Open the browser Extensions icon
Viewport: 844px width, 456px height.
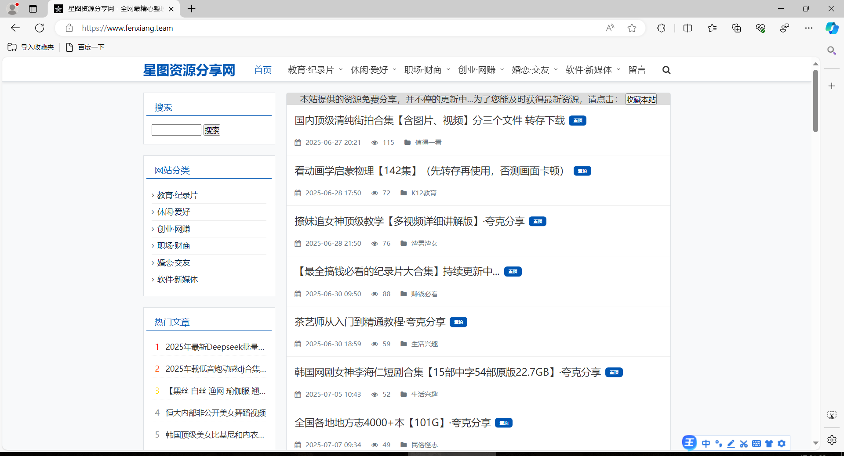[x=661, y=28]
